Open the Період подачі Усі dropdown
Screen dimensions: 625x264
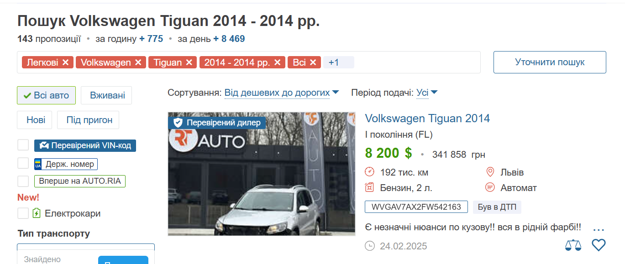(427, 93)
